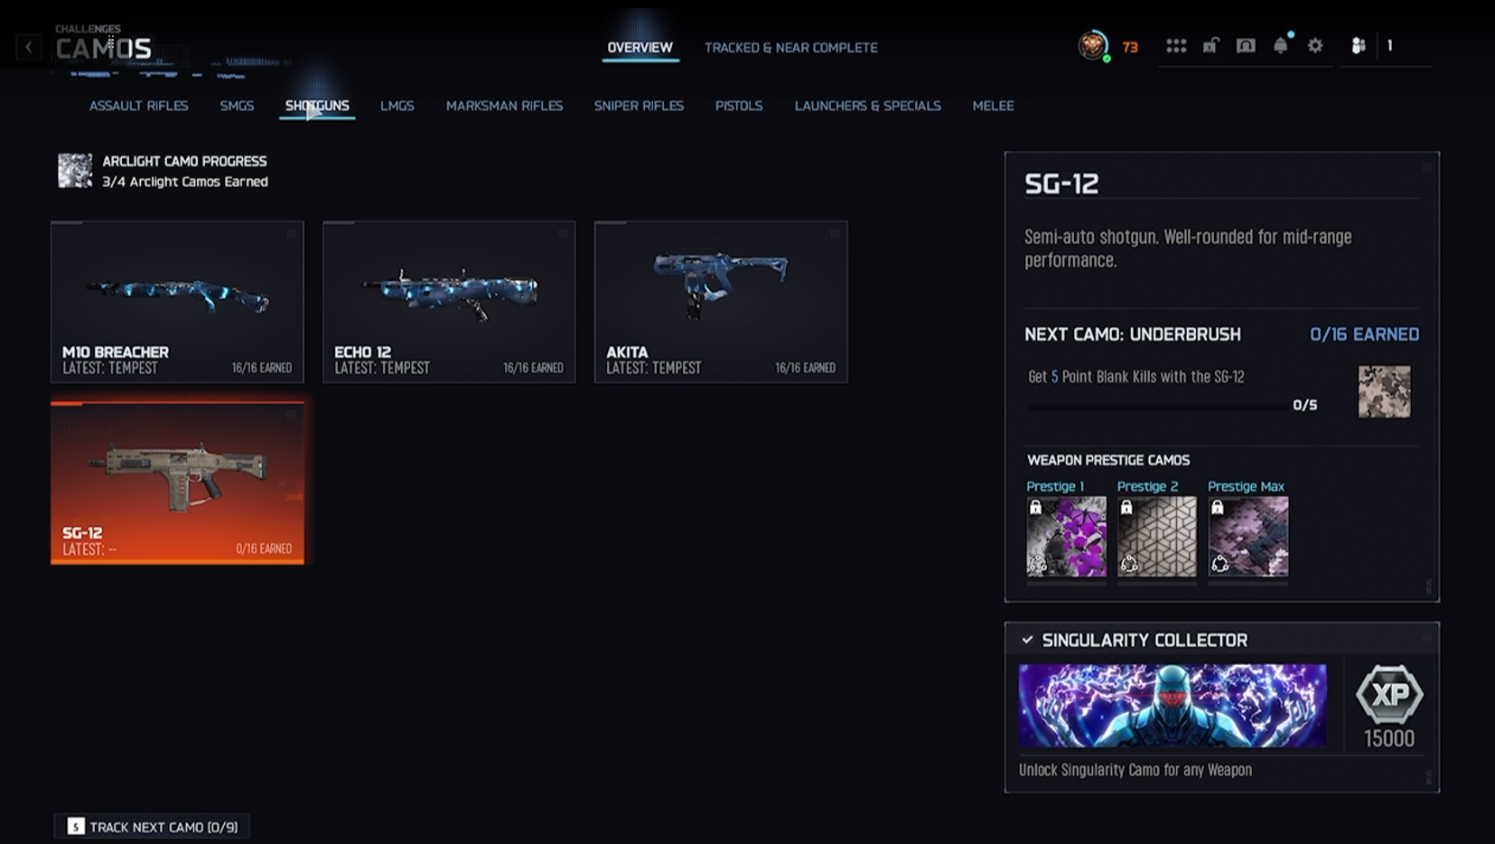Click the camera snapshot icon in top bar

pos(1246,45)
